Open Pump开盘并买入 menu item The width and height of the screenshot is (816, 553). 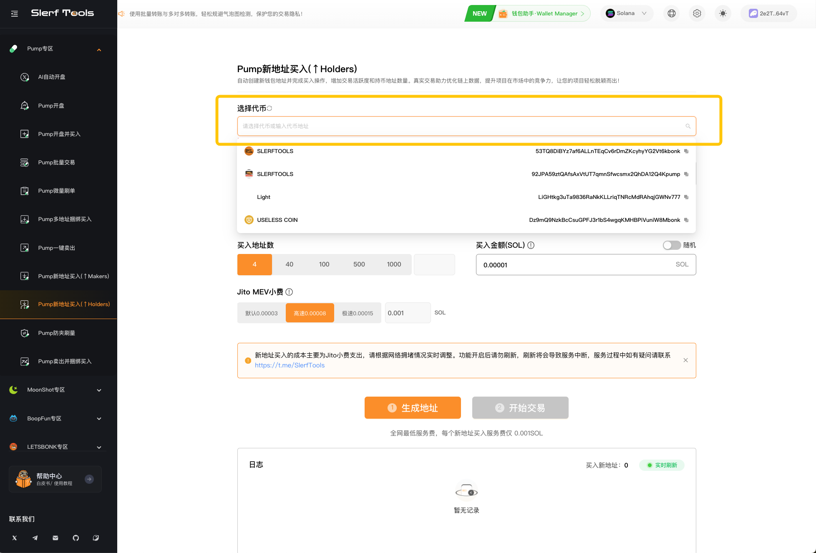(x=58, y=134)
